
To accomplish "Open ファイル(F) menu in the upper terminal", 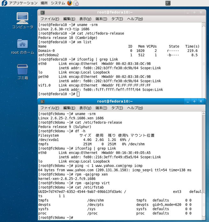I will (50, 19).
